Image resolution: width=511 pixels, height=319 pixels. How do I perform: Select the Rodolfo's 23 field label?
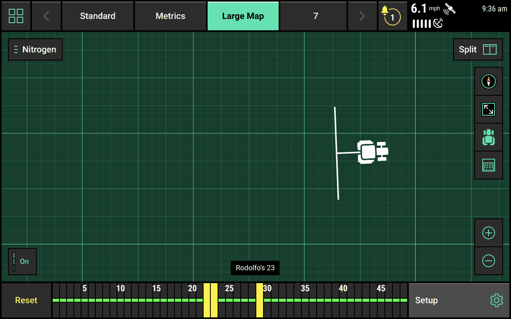pos(255,268)
